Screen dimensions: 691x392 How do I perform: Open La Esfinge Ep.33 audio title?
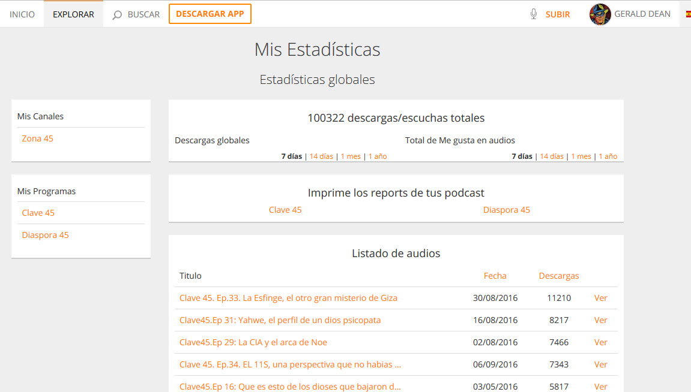[288, 298]
